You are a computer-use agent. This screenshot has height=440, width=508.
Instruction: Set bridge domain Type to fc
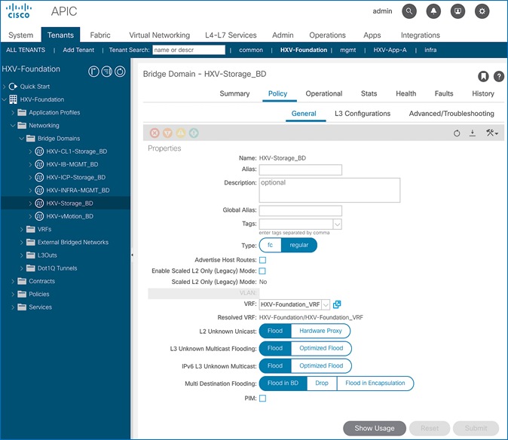point(270,245)
